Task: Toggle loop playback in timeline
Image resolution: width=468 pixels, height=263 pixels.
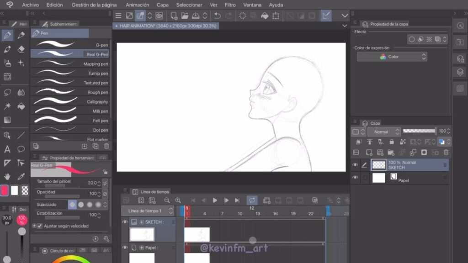Action: coord(252,200)
